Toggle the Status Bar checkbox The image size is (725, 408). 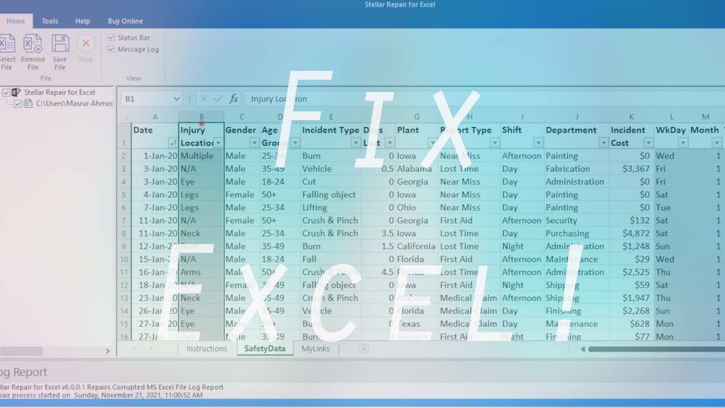click(112, 37)
